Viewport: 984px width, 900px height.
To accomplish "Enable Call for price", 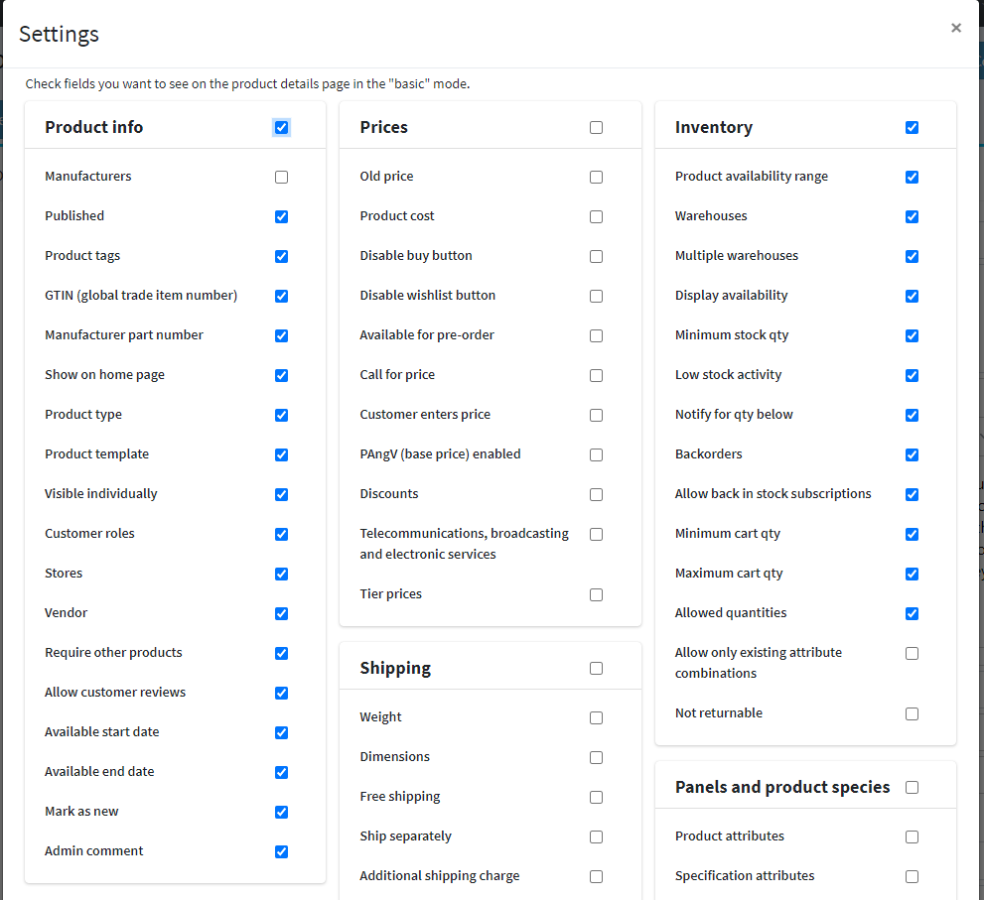I will [x=596, y=375].
